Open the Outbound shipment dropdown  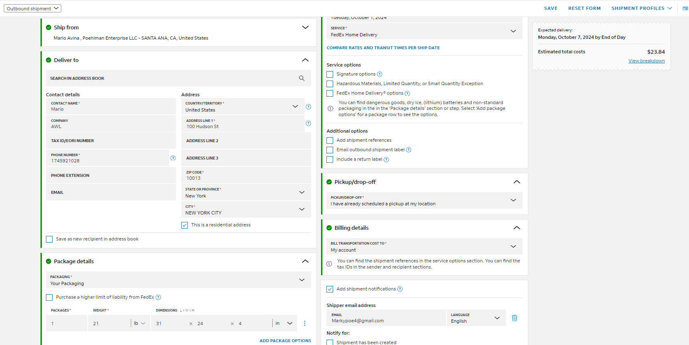(x=33, y=8)
